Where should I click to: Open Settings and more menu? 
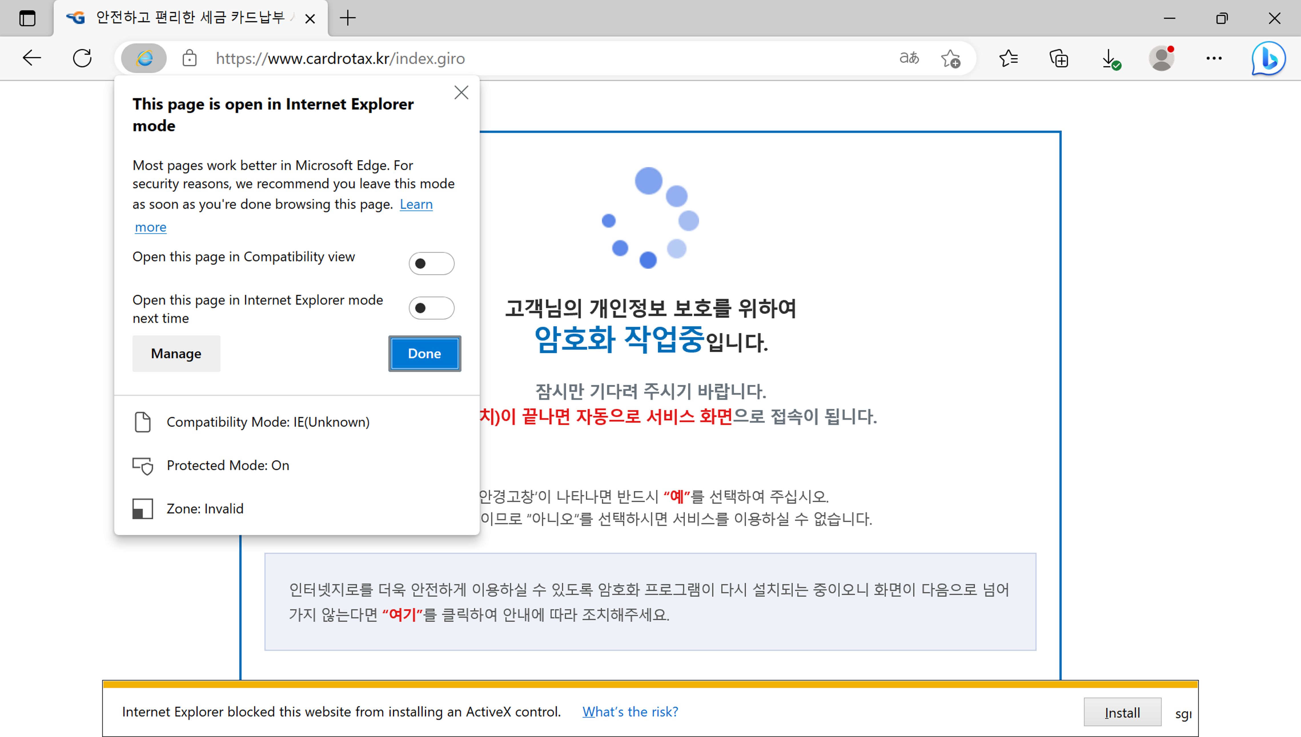tap(1214, 59)
